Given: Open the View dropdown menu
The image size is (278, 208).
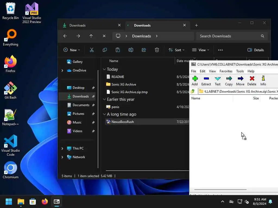Looking at the screenshot, I should coord(201,50).
